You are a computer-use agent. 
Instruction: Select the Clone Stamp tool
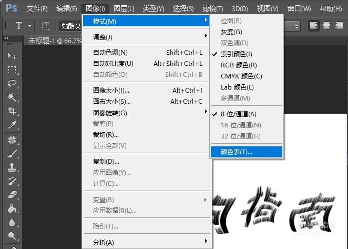click(12, 167)
